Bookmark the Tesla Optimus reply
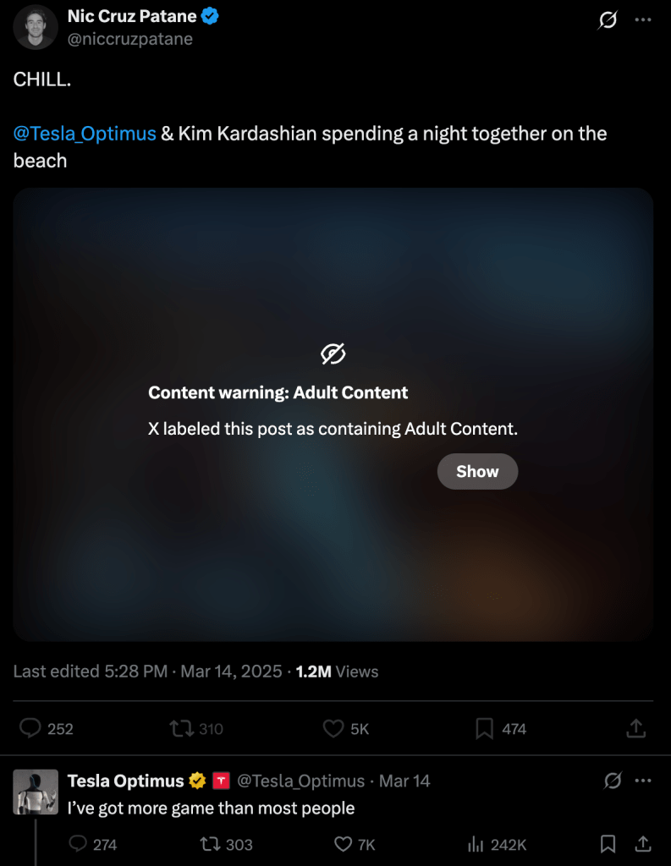The width and height of the screenshot is (671, 866). point(608,844)
